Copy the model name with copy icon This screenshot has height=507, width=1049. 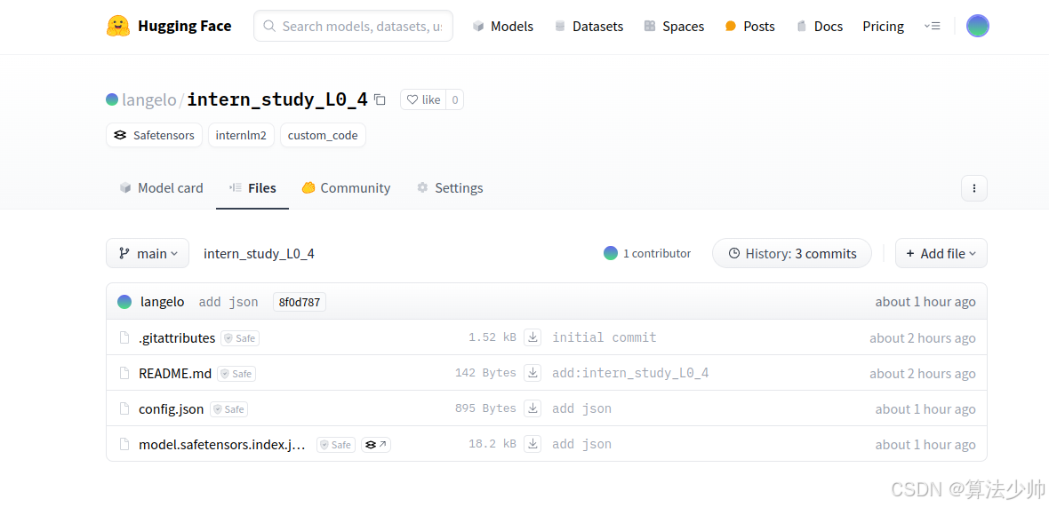[380, 99]
